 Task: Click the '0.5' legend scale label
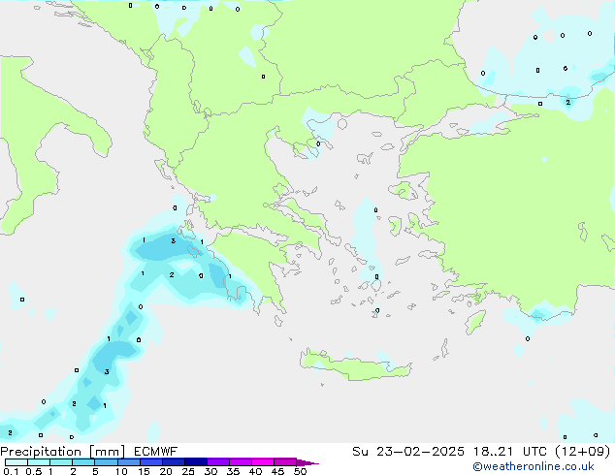point(34,471)
